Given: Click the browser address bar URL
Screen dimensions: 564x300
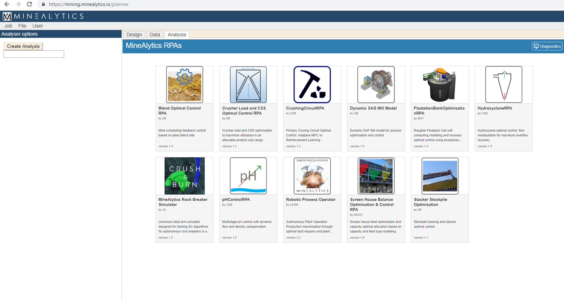Looking at the screenshot, I should [89, 4].
